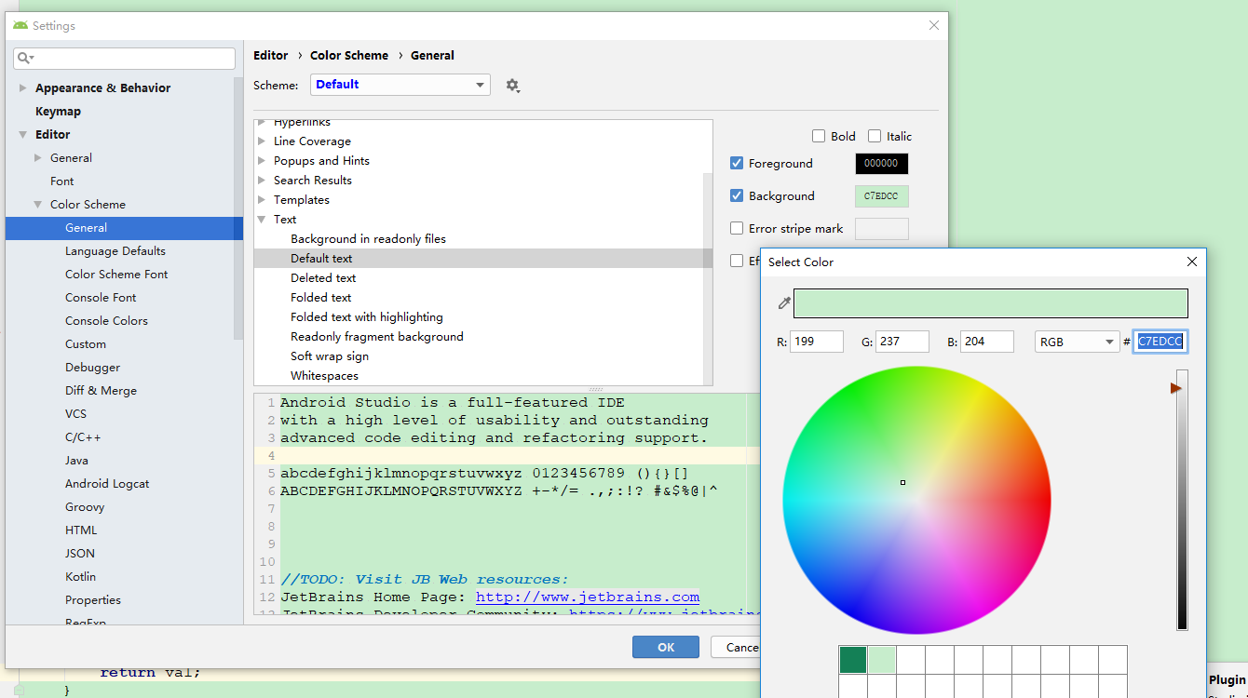Enable the Bold checkbox
The width and height of the screenshot is (1248, 698).
pos(819,136)
